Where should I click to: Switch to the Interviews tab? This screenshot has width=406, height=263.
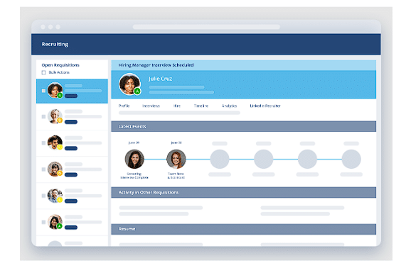point(151,106)
